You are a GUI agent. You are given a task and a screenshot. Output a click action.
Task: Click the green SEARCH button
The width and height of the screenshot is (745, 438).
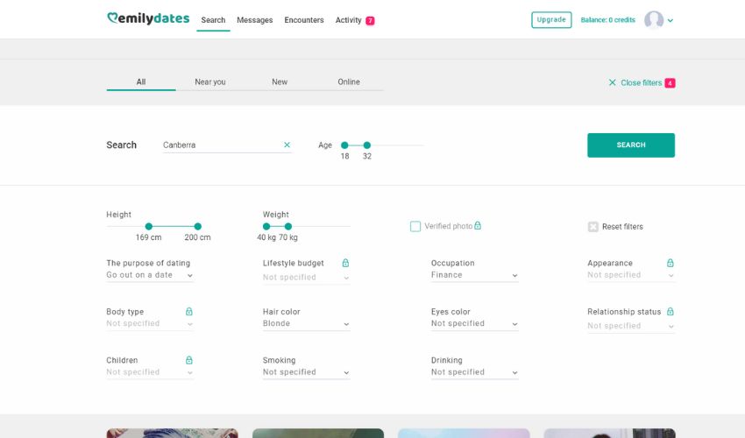(631, 145)
